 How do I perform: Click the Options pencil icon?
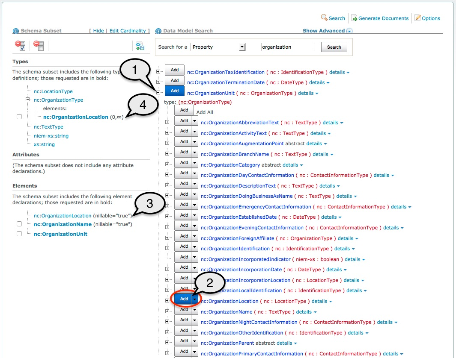pyautogui.click(x=417, y=18)
